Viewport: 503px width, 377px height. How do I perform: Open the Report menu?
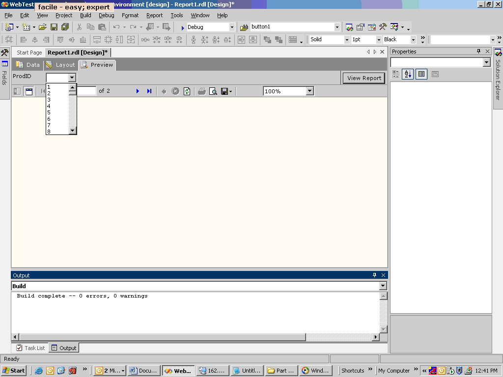154,15
